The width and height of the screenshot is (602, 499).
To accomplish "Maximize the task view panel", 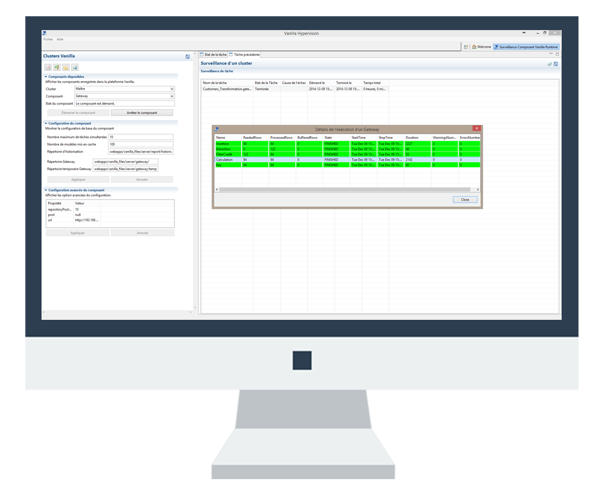I will (557, 54).
